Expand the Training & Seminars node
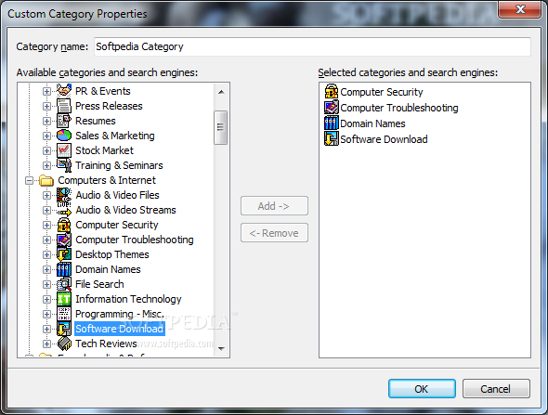The image size is (548, 415). [x=46, y=165]
